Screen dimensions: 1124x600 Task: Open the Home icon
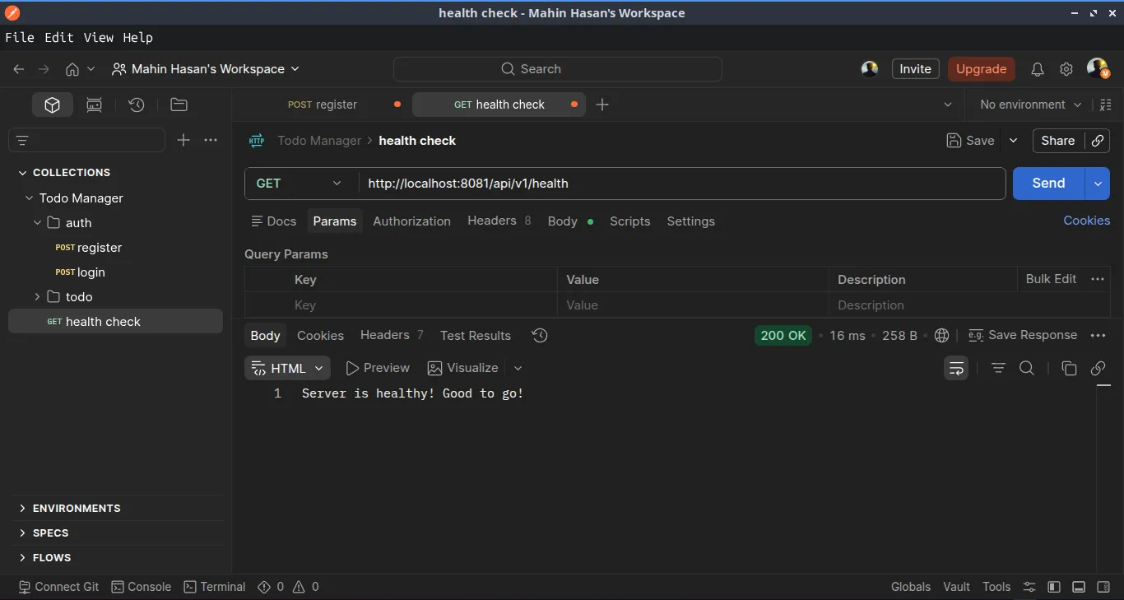coord(72,69)
